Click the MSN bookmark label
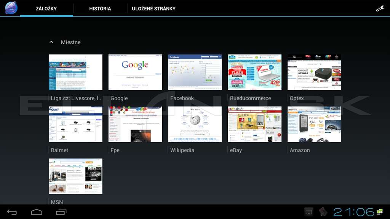This screenshot has height=219, width=390. 57,202
